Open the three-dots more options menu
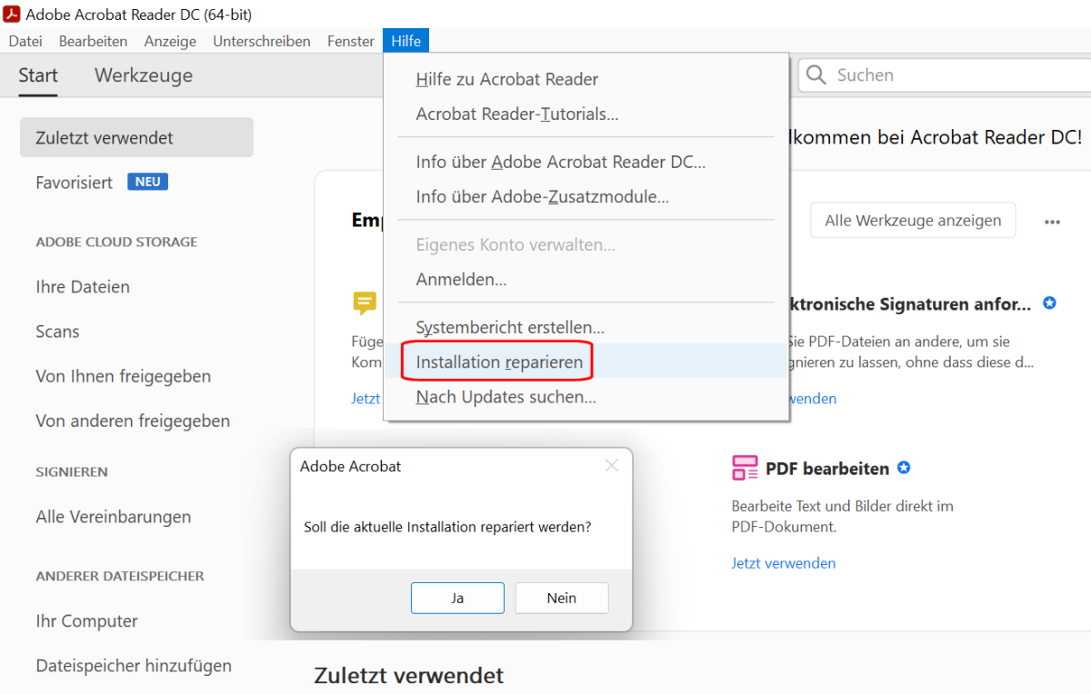This screenshot has width=1091, height=694. tap(1053, 222)
